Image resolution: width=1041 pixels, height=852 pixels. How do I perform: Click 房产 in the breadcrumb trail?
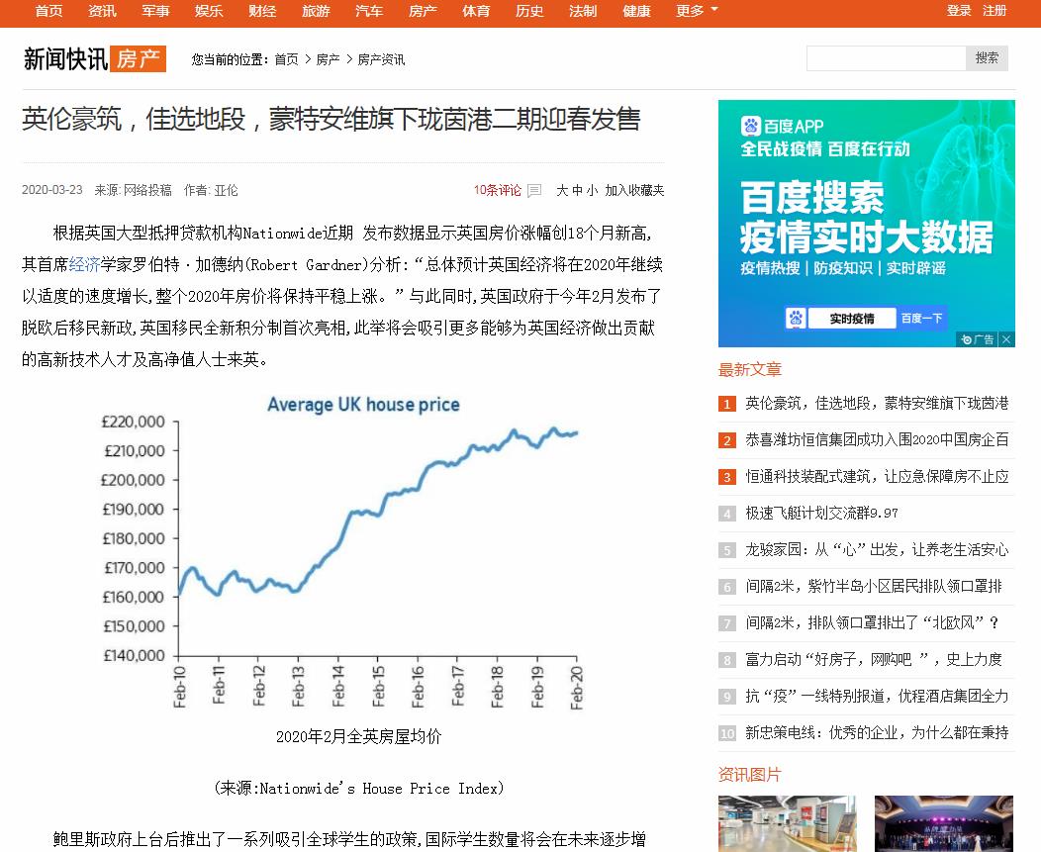pos(328,59)
